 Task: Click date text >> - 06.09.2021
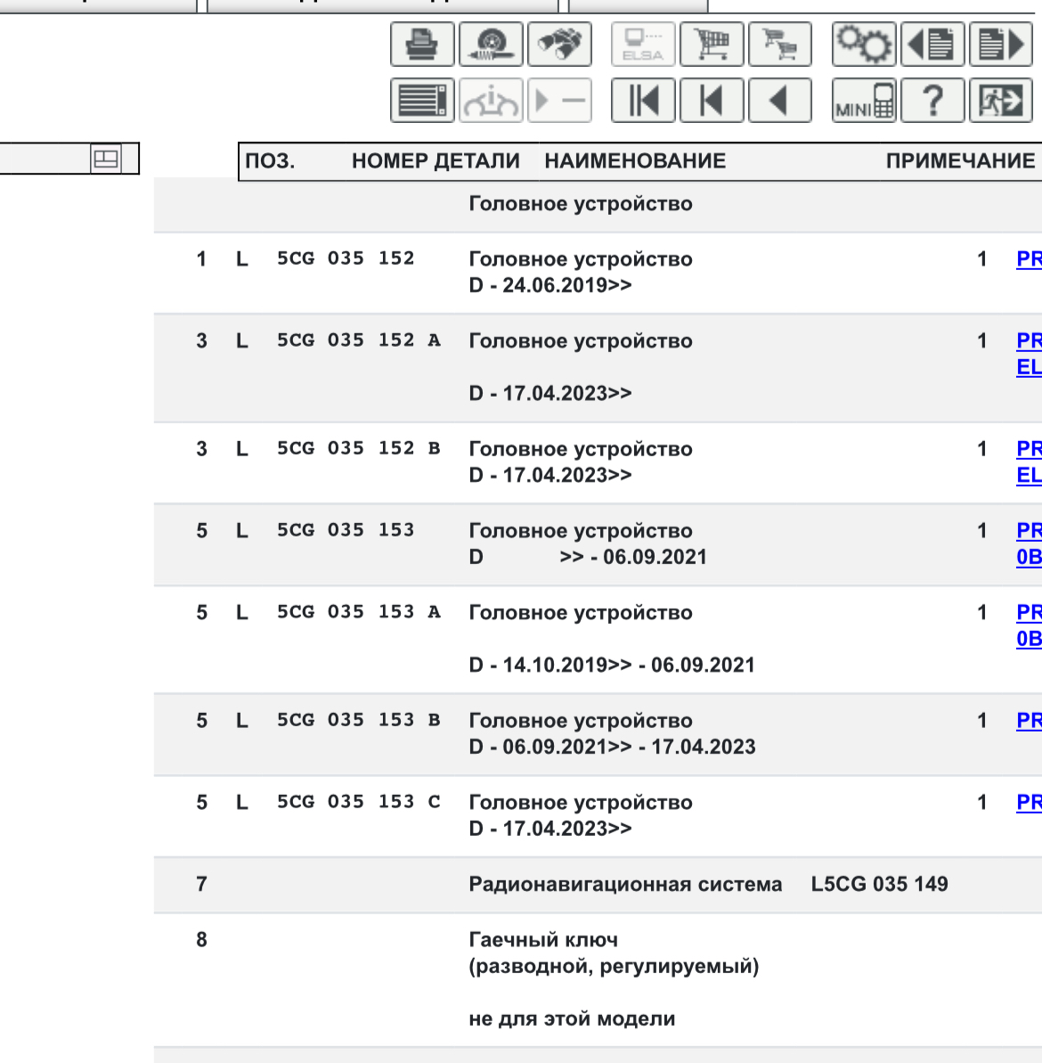click(x=633, y=557)
